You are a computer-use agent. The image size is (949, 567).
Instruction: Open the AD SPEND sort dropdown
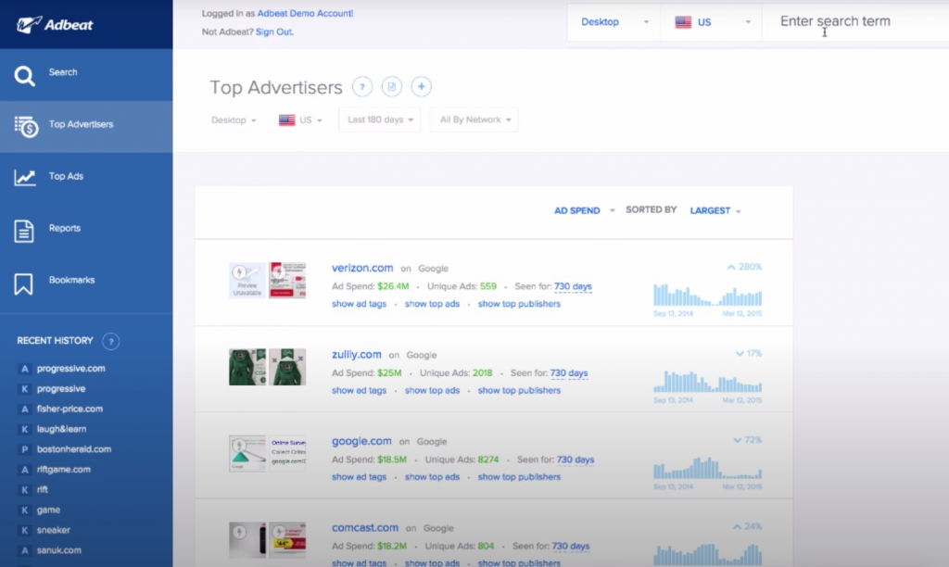(584, 210)
